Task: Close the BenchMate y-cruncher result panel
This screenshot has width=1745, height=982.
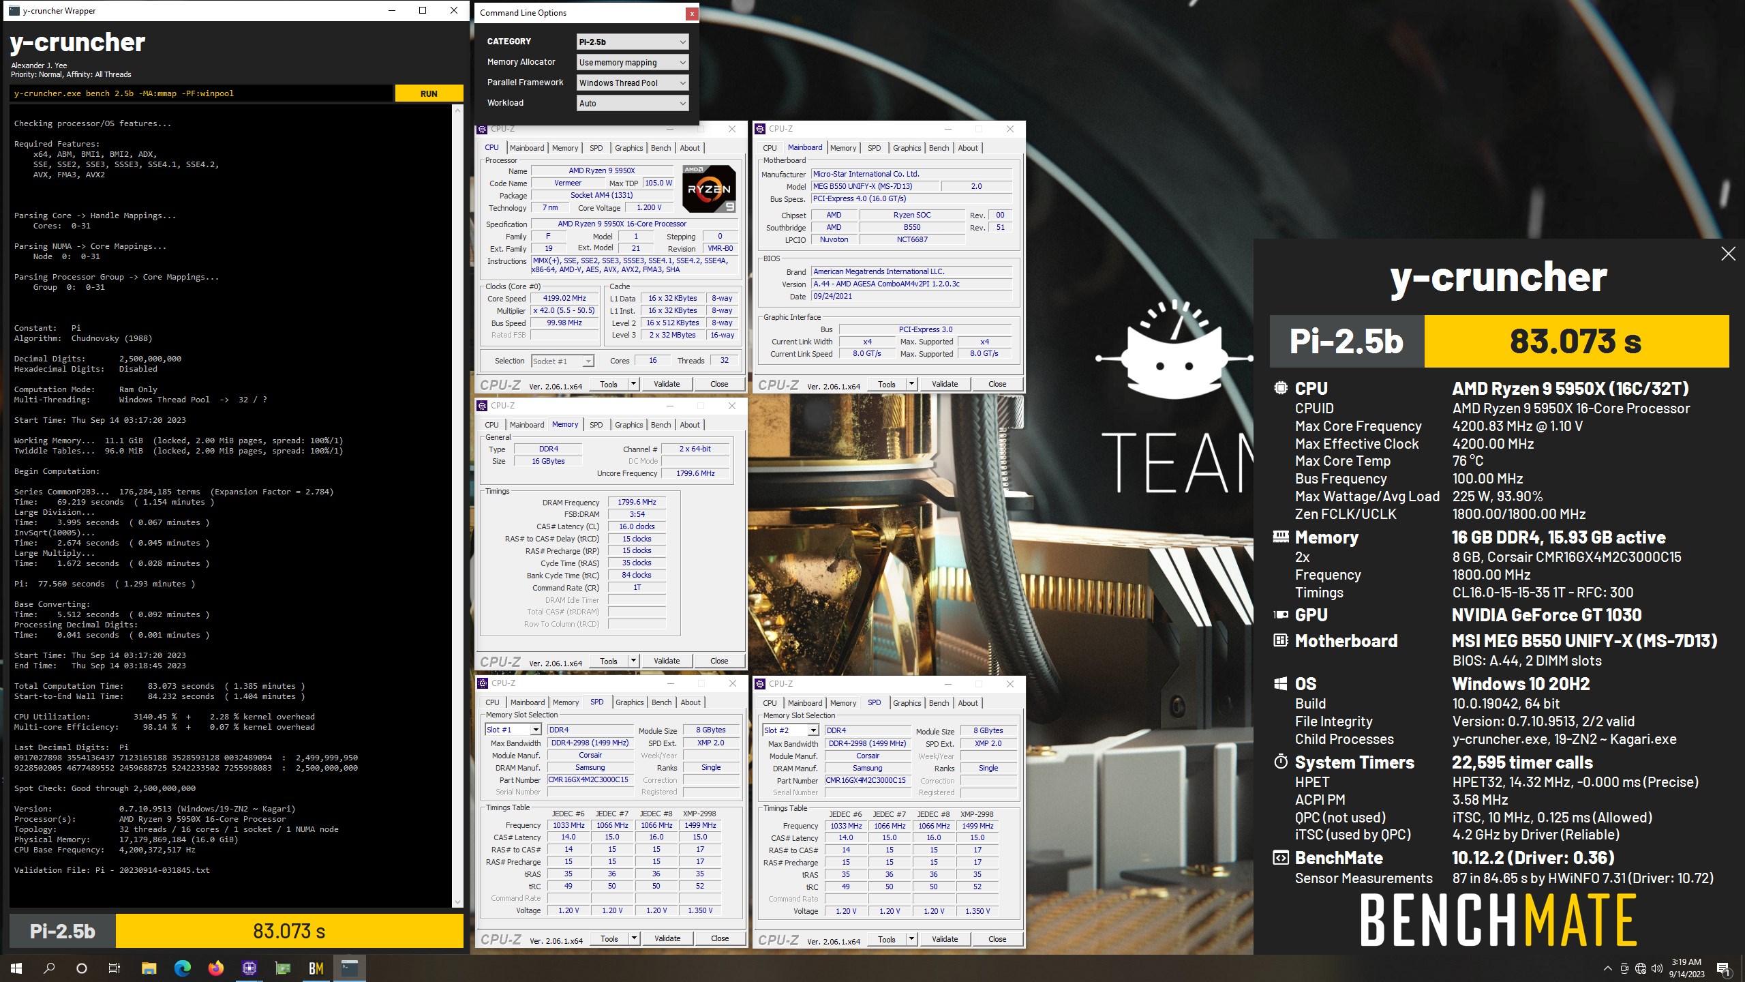Action: pos(1728,254)
